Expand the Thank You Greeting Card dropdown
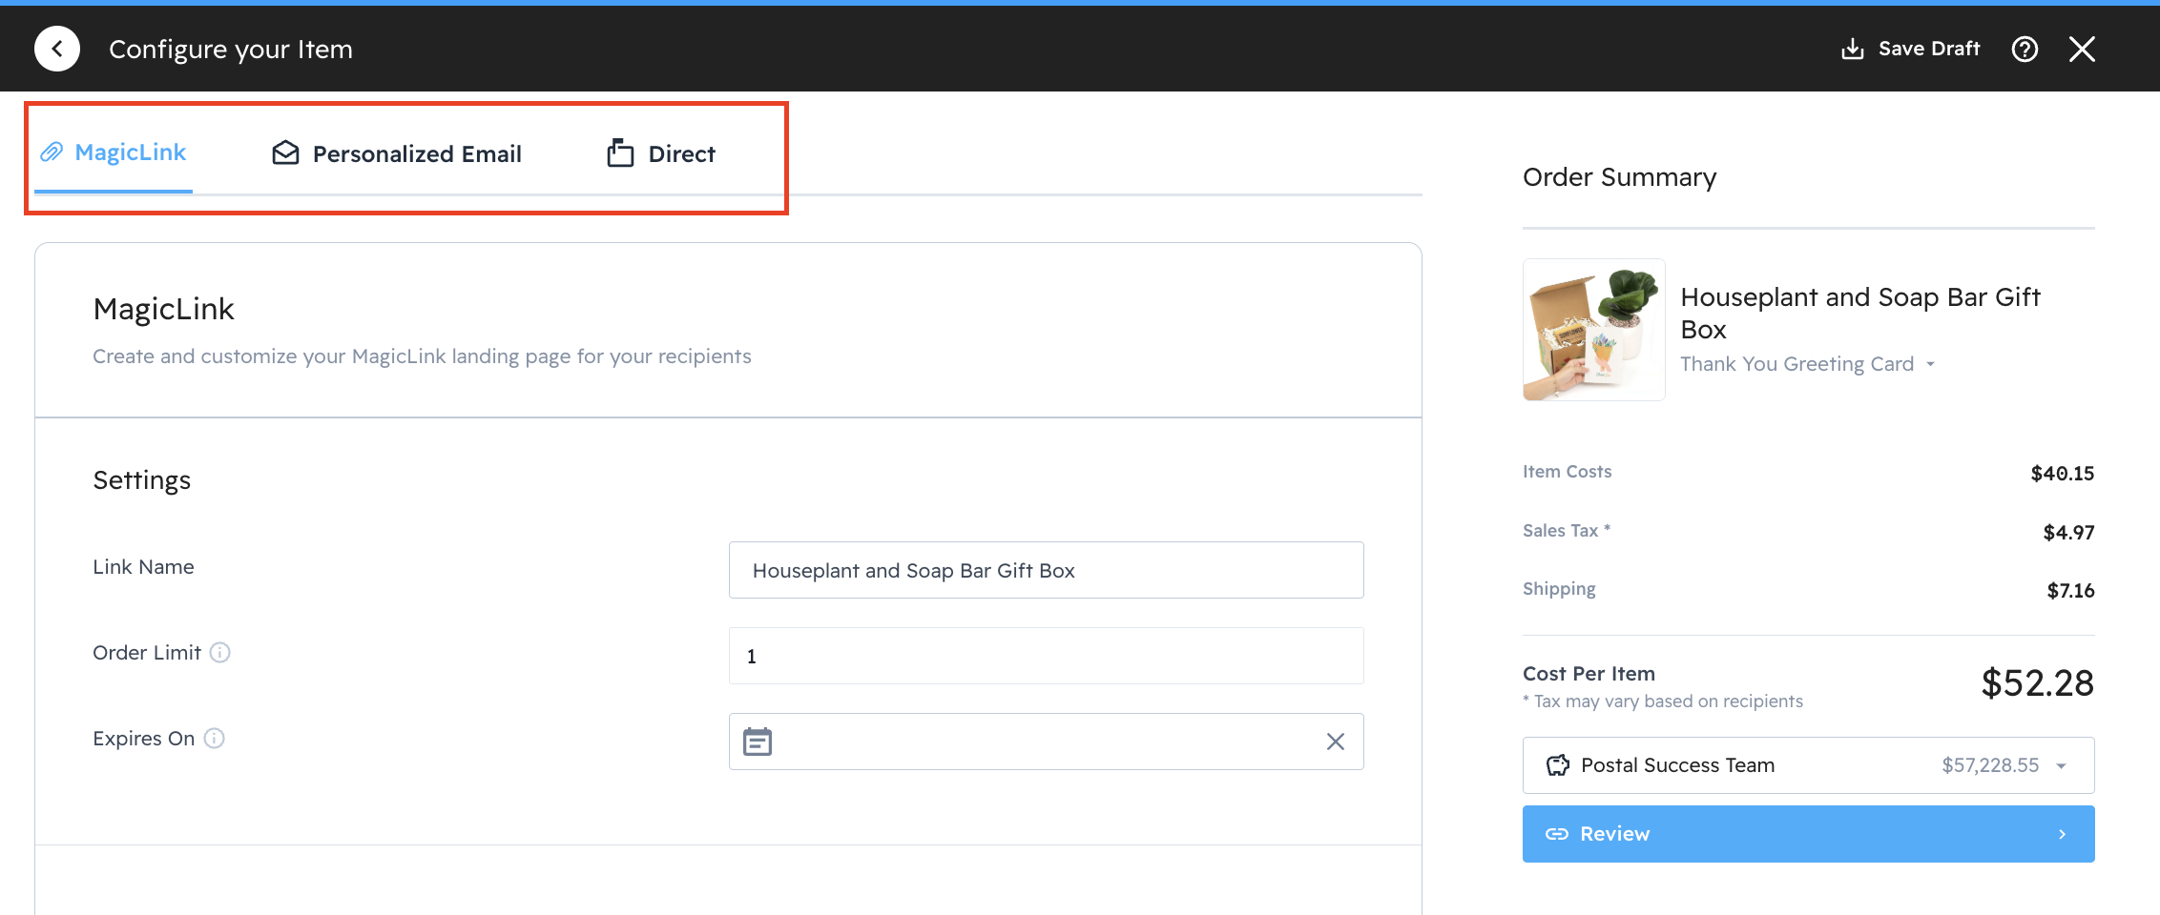The height and width of the screenshot is (915, 2160). [x=1930, y=364]
